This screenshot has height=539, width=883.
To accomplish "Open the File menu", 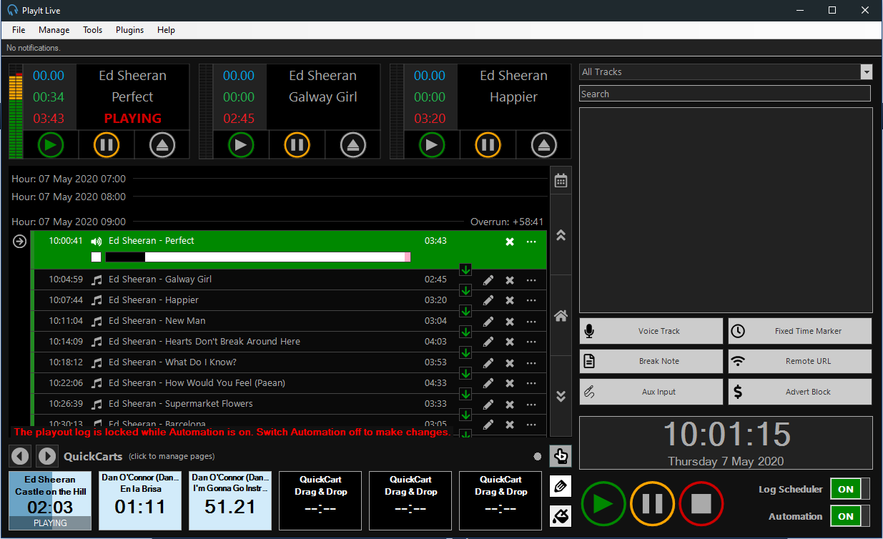I will point(19,30).
